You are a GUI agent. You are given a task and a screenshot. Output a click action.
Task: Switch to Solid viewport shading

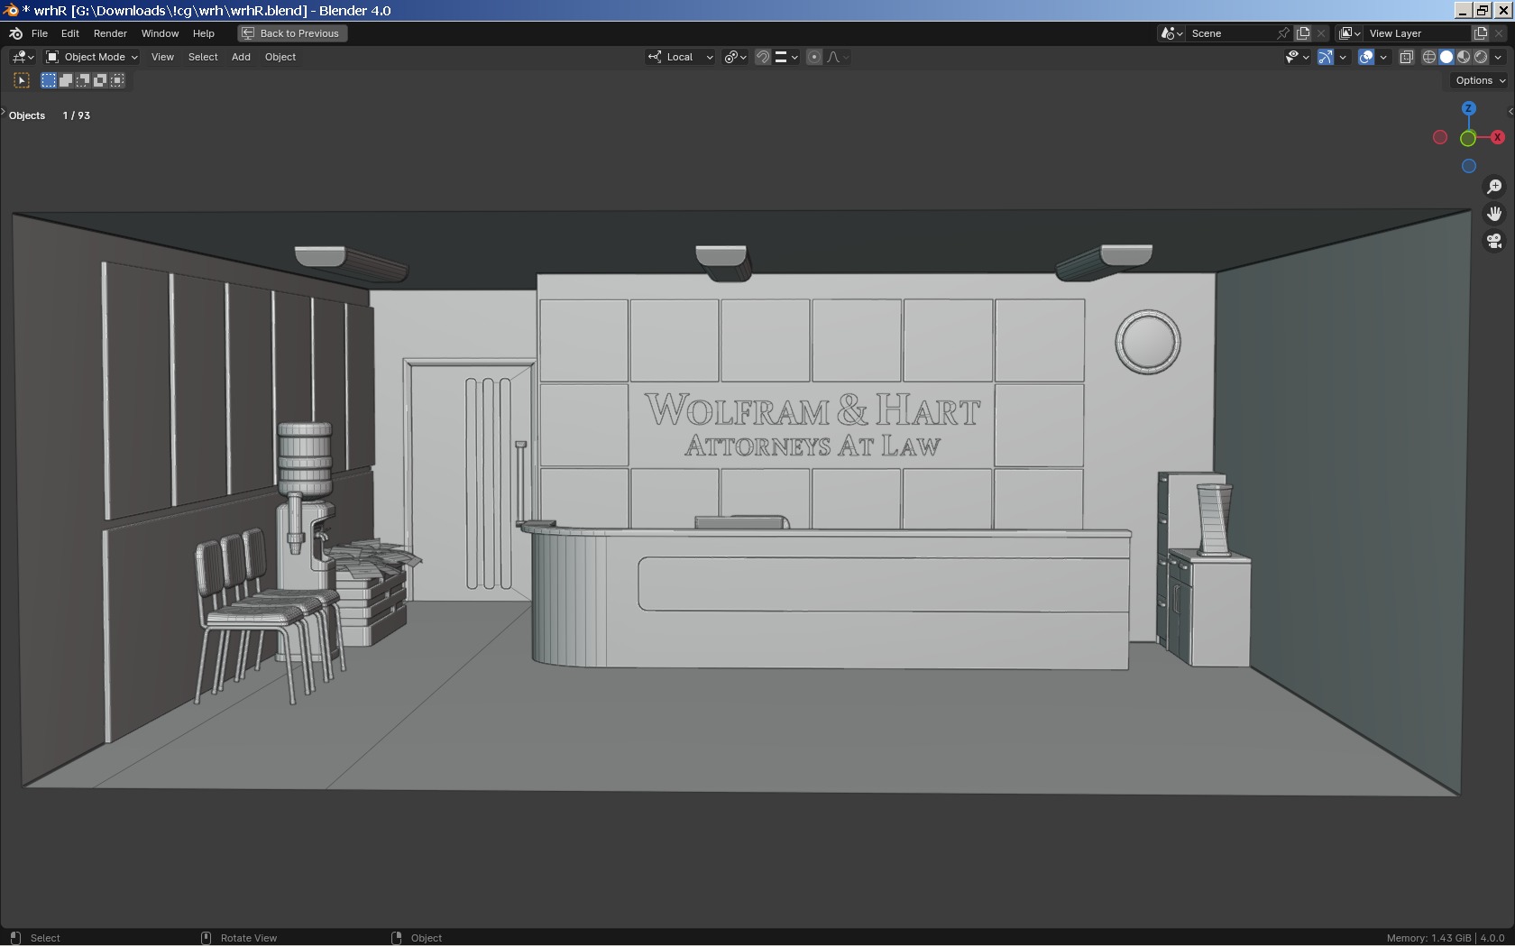coord(1446,57)
